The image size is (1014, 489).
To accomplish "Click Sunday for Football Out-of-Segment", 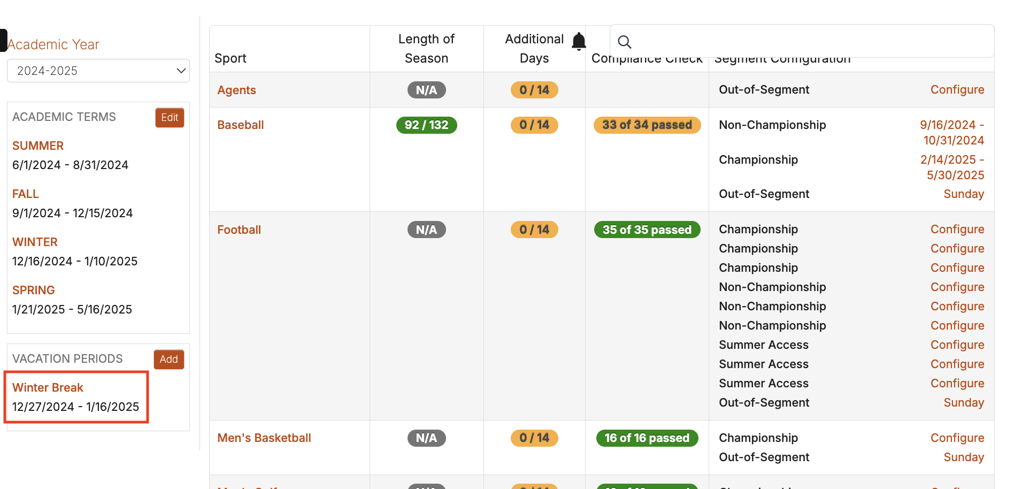I will coord(964,402).
